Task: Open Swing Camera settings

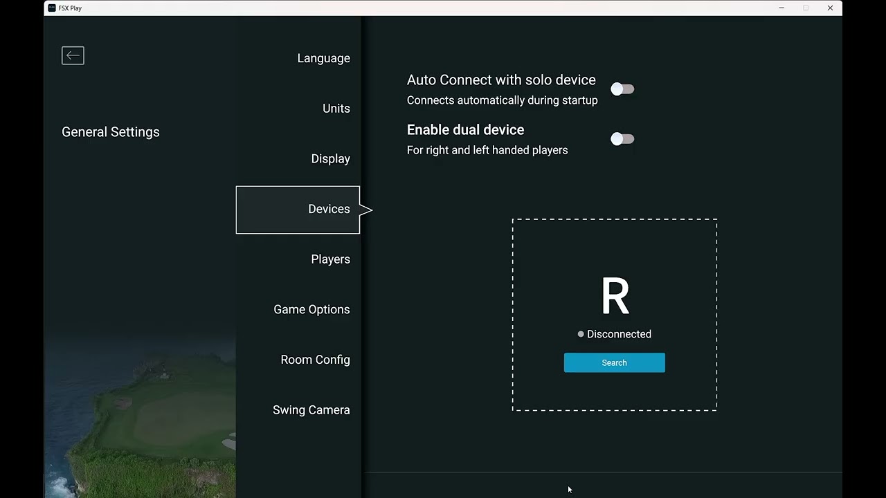Action: click(311, 410)
